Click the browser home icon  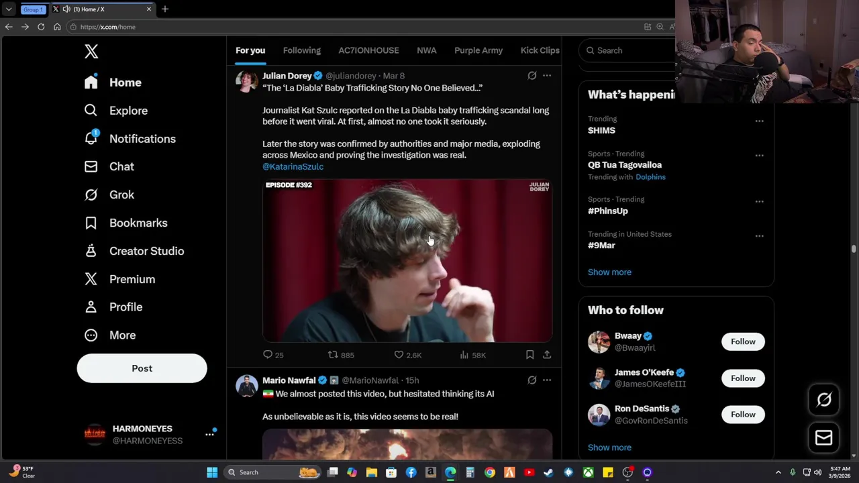coord(57,27)
